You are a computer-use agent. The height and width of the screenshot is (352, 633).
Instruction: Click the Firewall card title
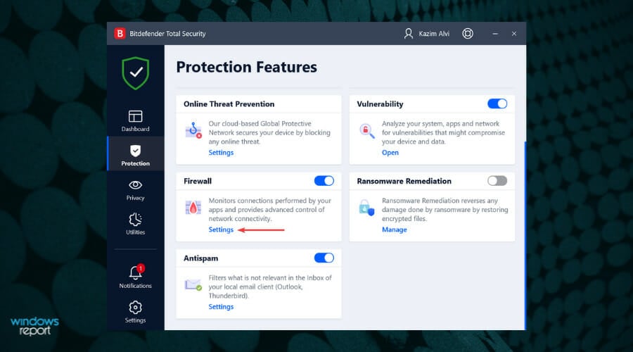(x=198, y=181)
